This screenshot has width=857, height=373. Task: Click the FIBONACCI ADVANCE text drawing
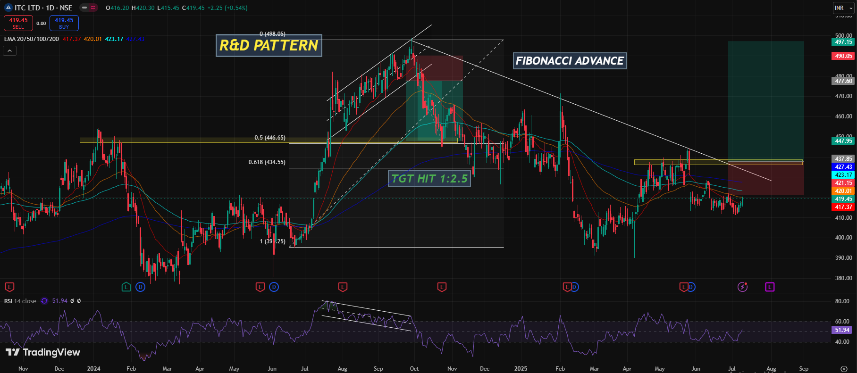click(570, 61)
